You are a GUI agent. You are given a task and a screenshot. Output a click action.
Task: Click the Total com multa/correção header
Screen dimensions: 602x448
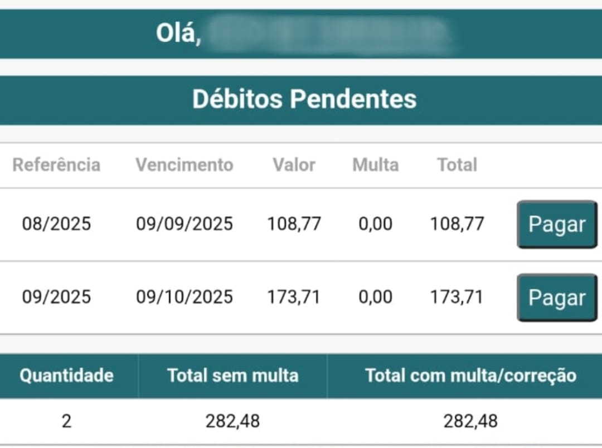[x=470, y=376]
